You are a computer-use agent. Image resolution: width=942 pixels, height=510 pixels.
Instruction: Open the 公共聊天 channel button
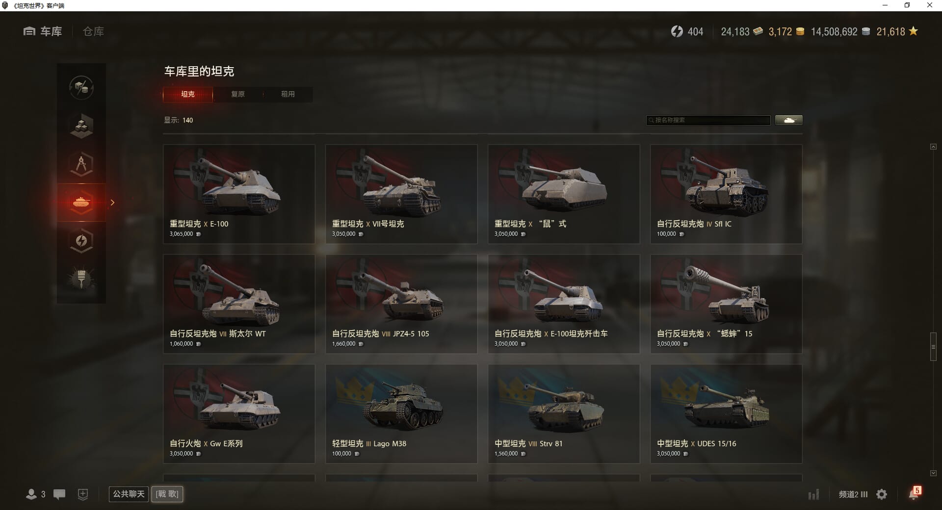pyautogui.click(x=129, y=494)
